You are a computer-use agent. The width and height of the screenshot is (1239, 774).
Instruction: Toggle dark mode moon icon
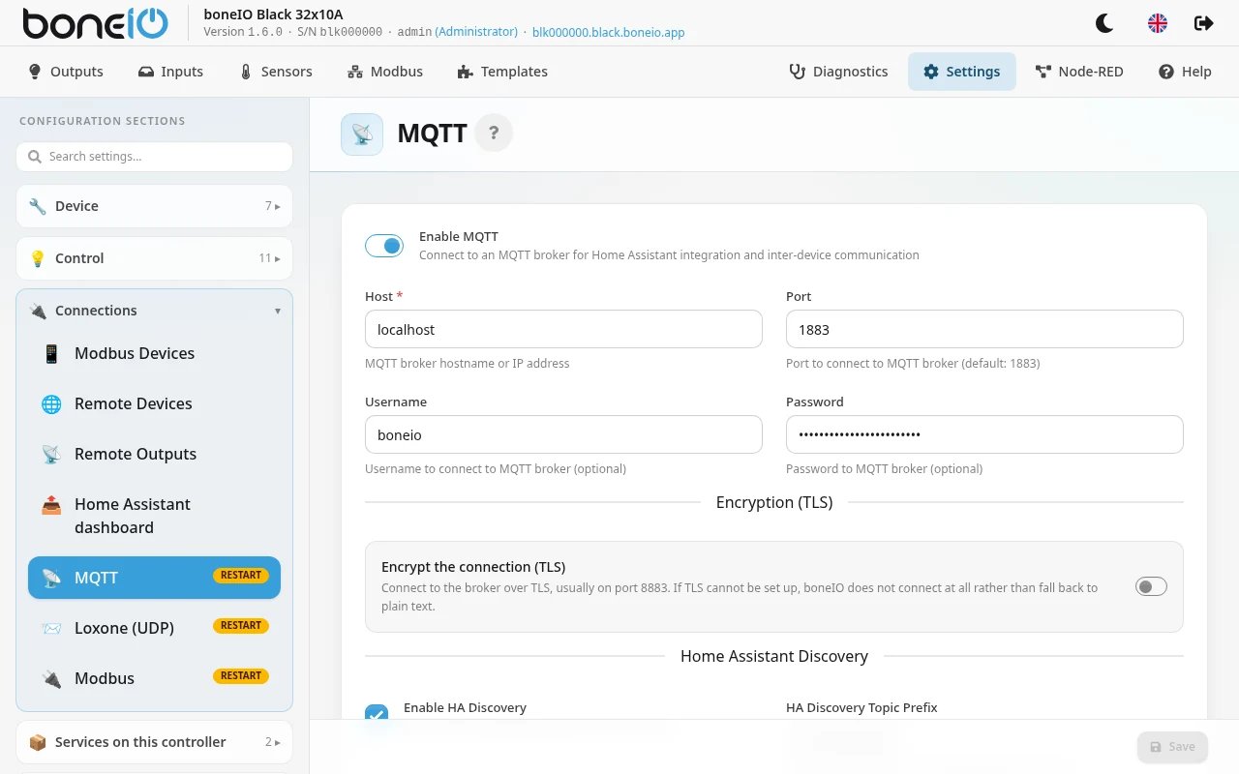pos(1103,23)
